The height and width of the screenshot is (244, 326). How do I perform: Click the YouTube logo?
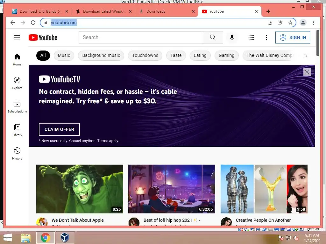[x=43, y=37]
